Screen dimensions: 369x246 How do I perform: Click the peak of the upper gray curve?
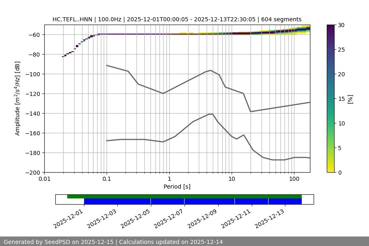(x=211, y=70)
